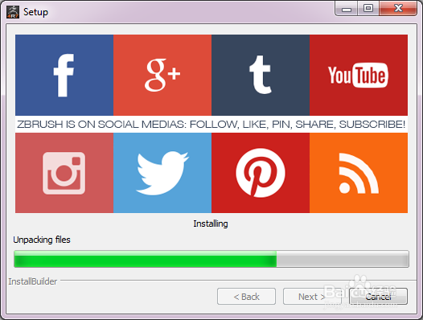Image resolution: width=423 pixels, height=320 pixels.
Task: Click the RSS feed icon tile
Action: pyautogui.click(x=359, y=173)
